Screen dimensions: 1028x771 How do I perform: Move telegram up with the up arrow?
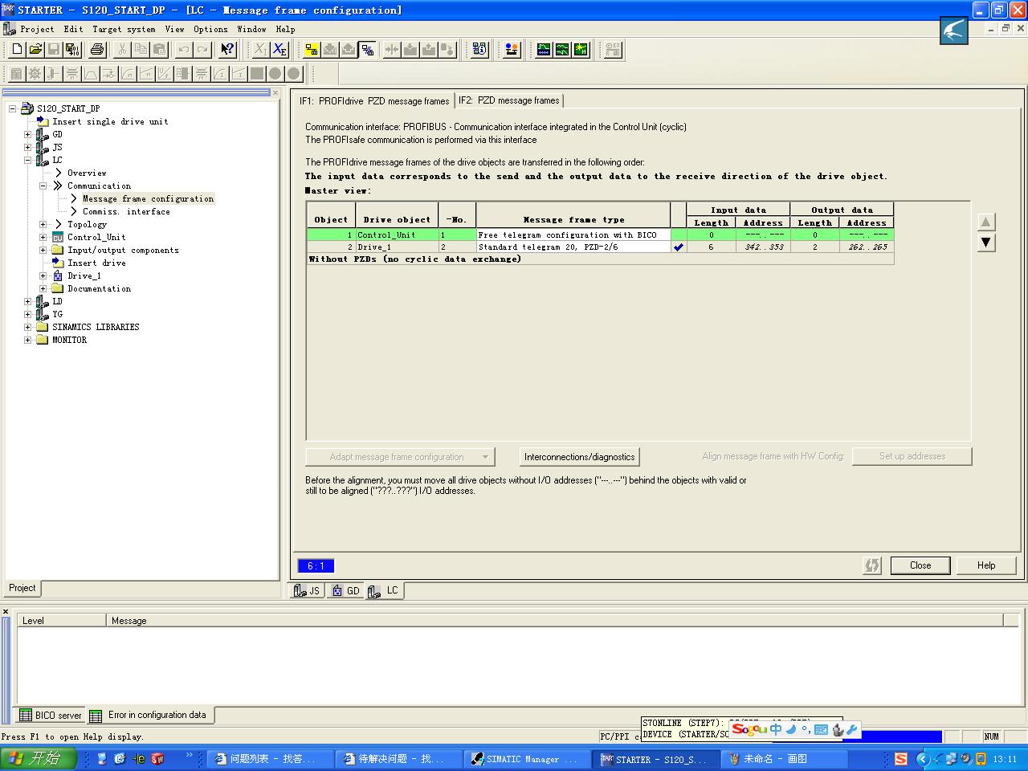tap(986, 222)
